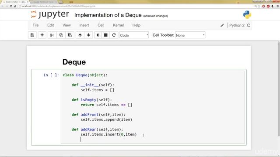Rename notebook title Implementation of a Deque
The height and width of the screenshot is (157, 280).
108,15
